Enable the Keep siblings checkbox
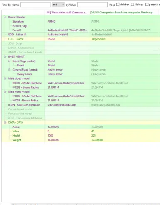This screenshot has width=160, height=205. (x=133, y=5)
